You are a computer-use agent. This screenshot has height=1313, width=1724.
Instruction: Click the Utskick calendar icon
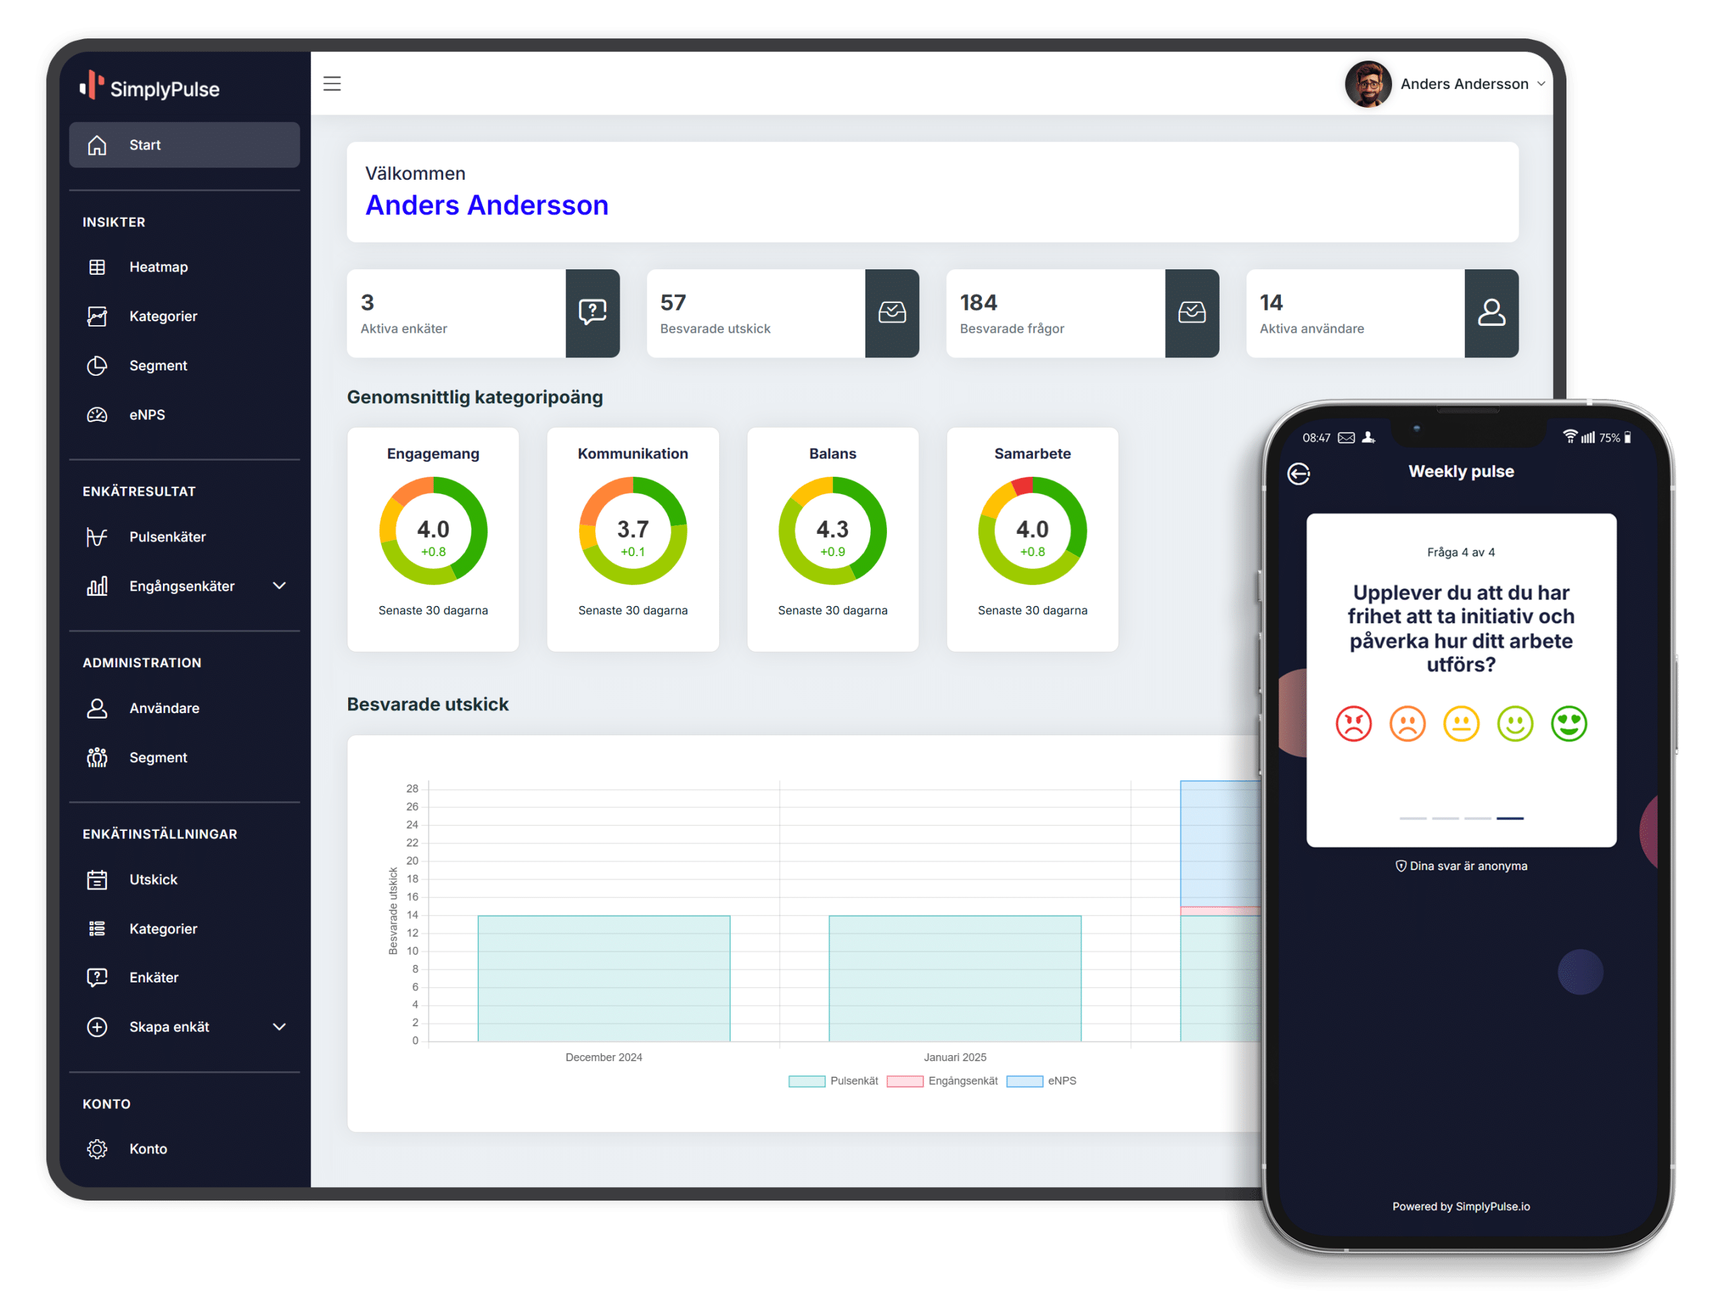97,880
